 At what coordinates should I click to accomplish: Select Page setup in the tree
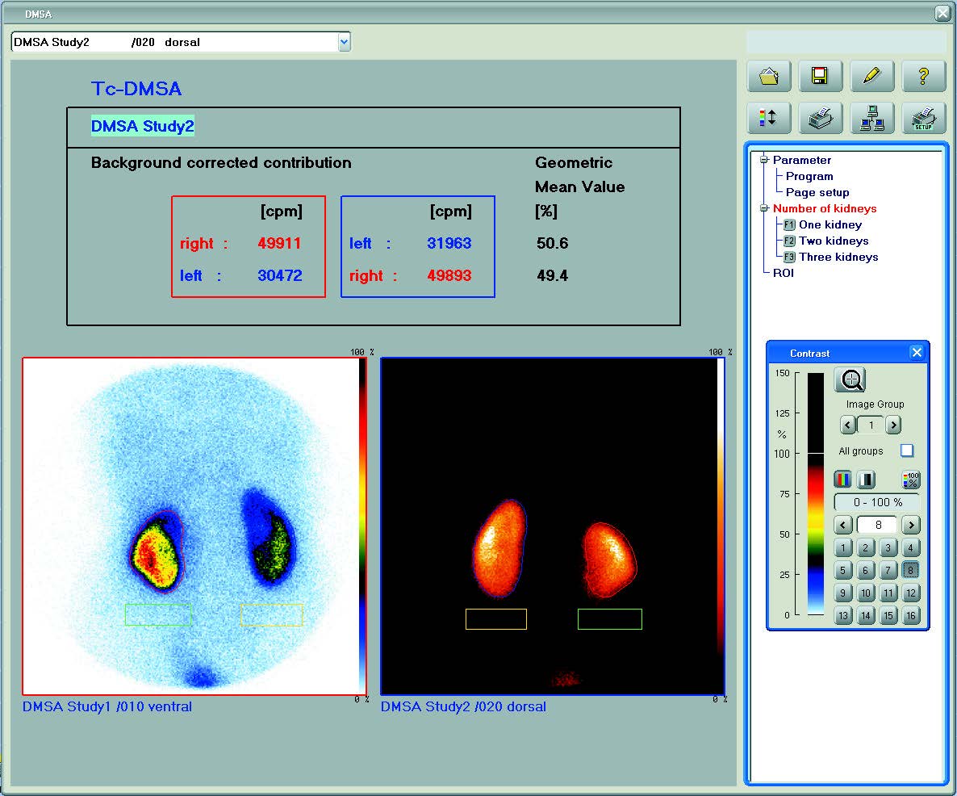(x=817, y=192)
